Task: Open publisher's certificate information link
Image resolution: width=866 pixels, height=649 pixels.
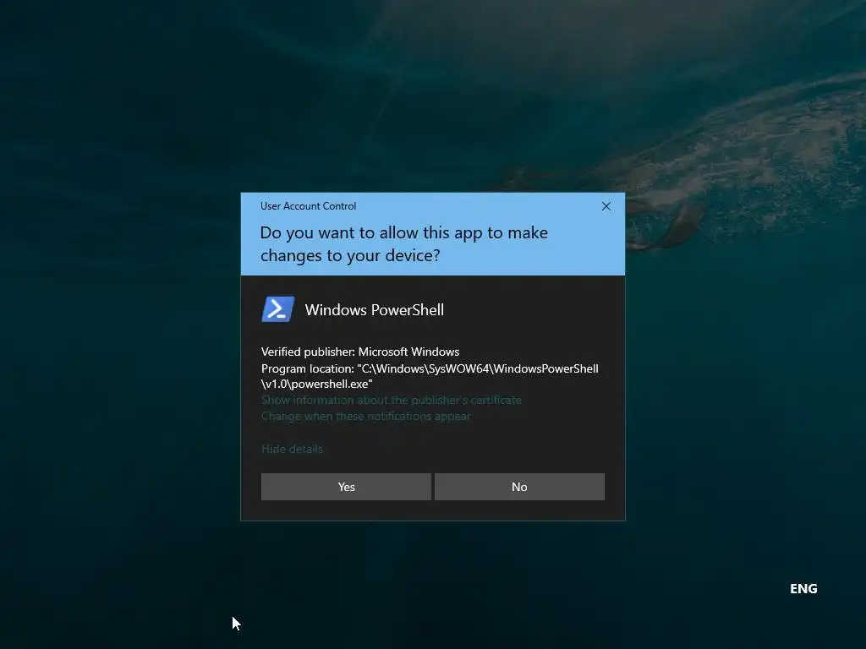Action: tap(391, 400)
